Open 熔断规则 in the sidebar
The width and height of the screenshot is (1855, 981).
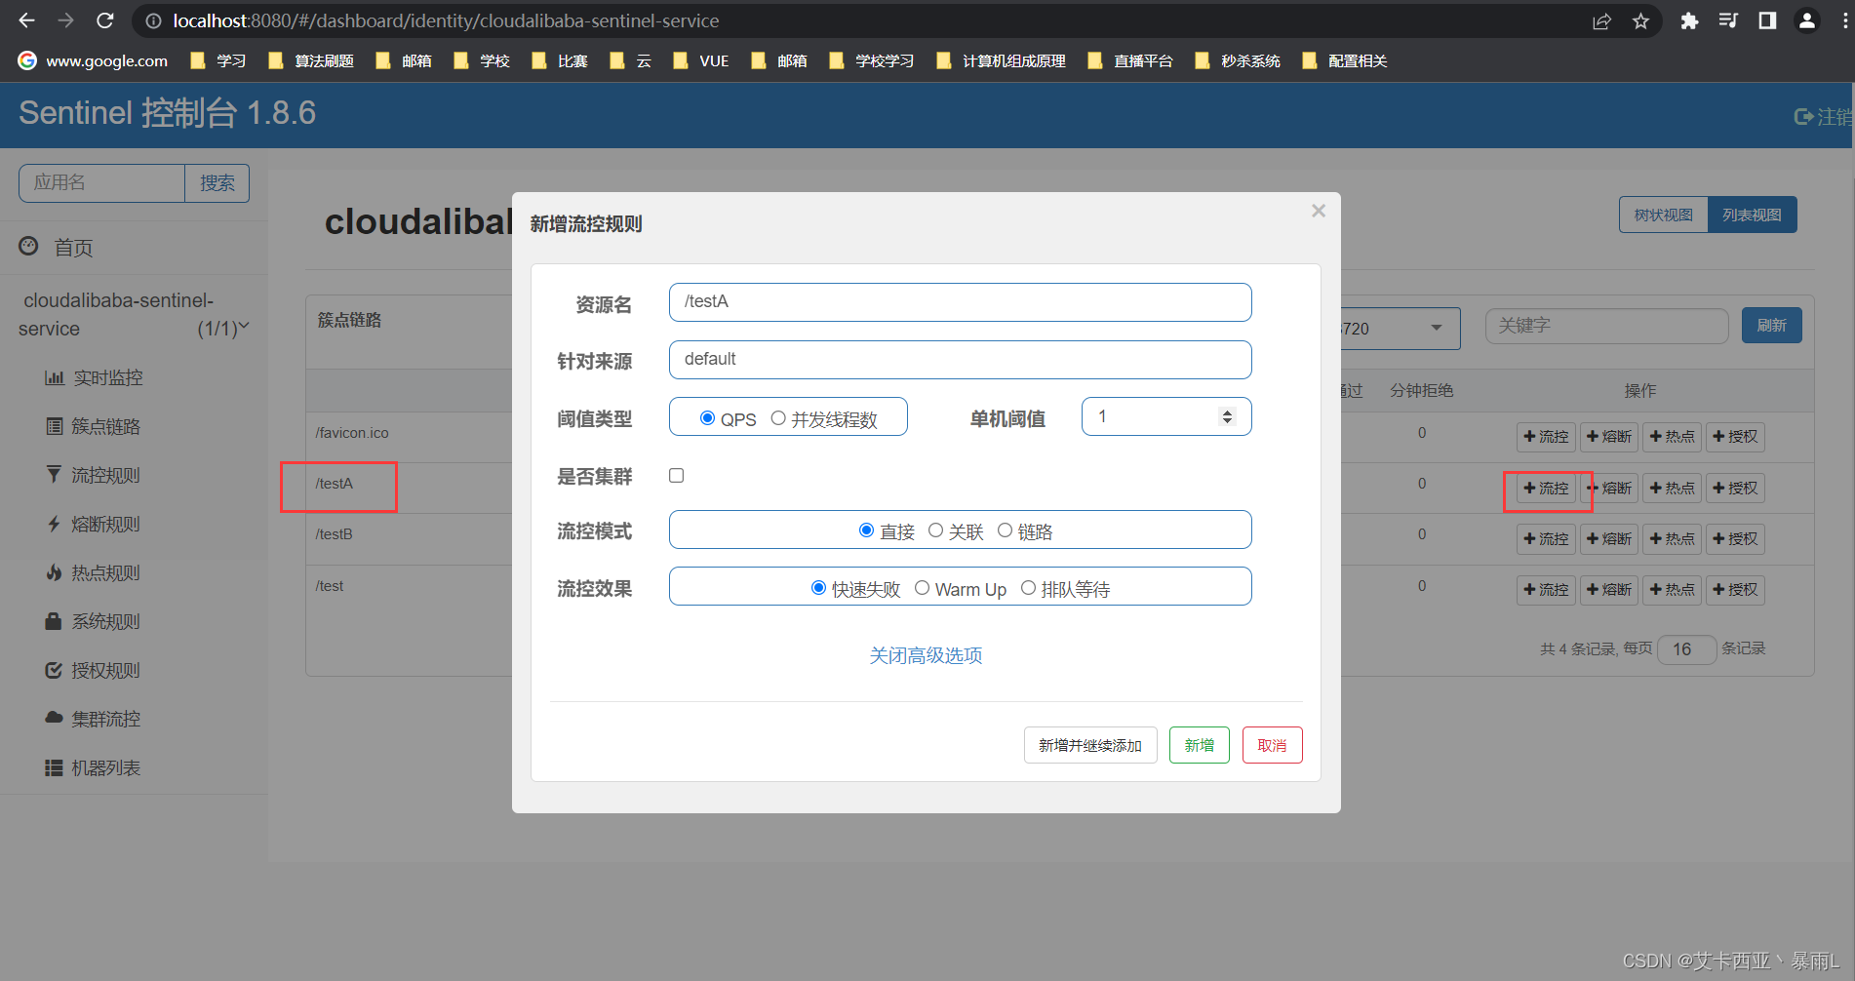(x=105, y=524)
